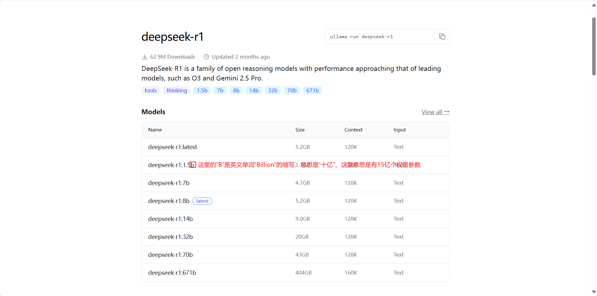Select the tools tag
The width and height of the screenshot is (597, 296).
(151, 90)
